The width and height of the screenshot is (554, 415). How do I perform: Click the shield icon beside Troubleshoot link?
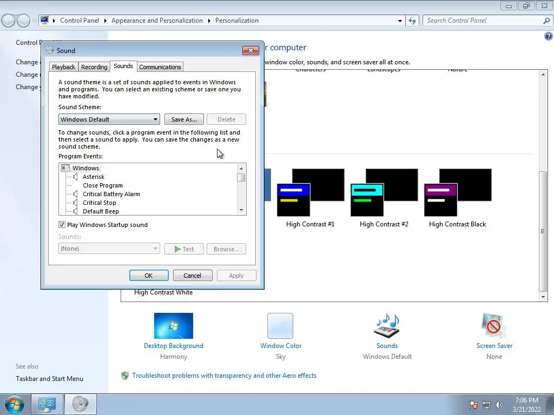(125, 376)
